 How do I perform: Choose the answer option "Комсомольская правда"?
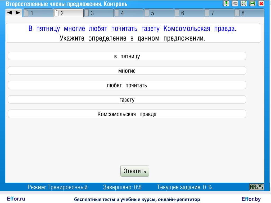(x=127, y=114)
